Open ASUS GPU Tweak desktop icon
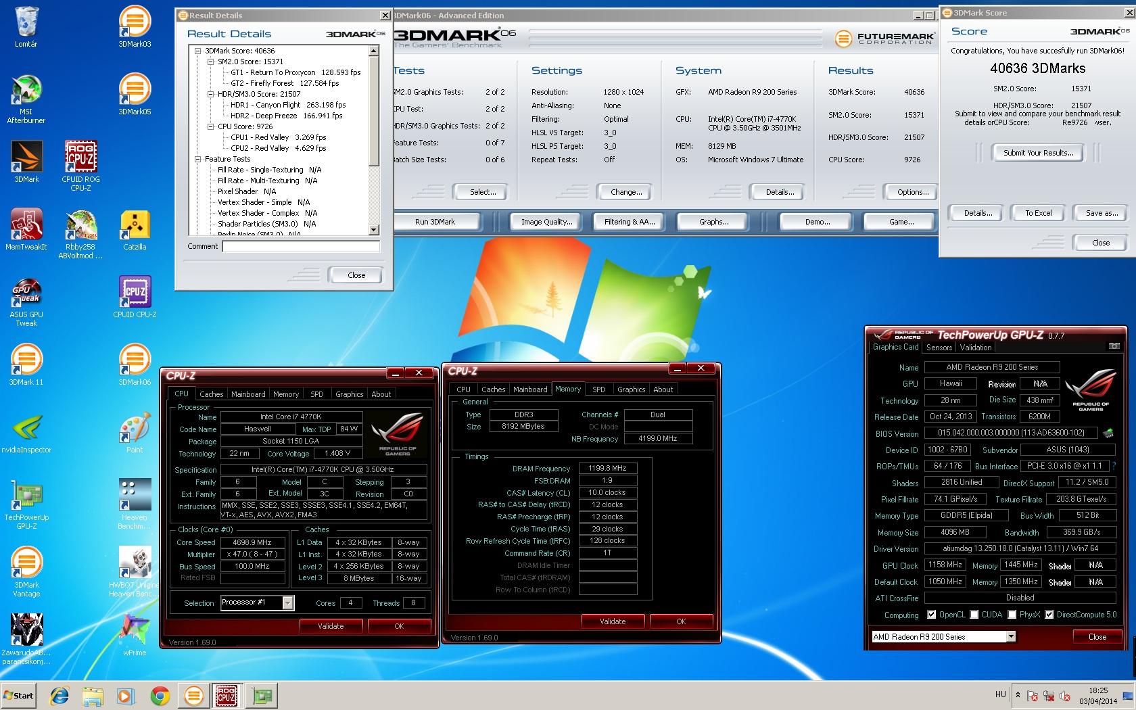Screen dimensions: 1136x710 [26, 302]
